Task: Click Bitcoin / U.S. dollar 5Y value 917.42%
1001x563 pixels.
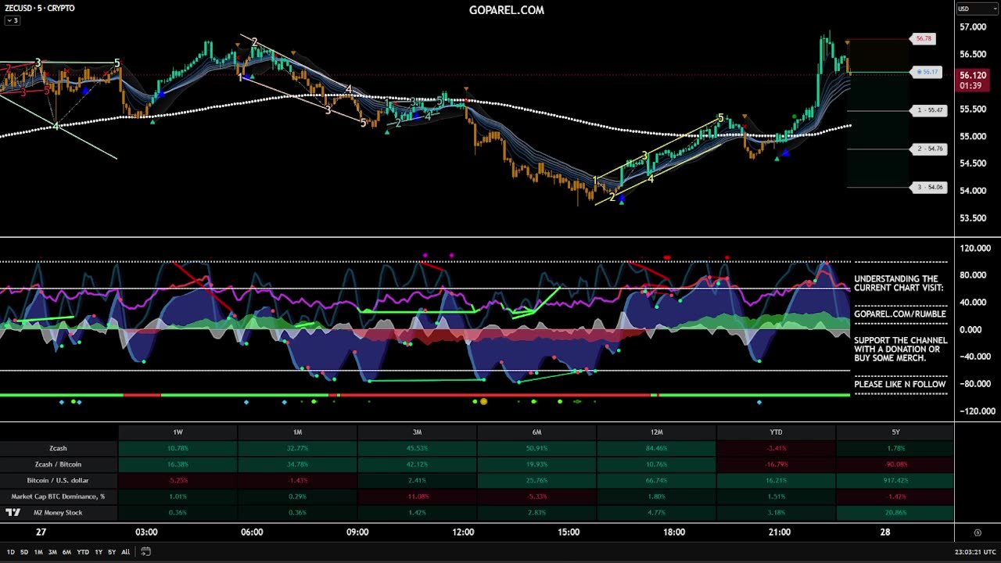Action: (895, 481)
